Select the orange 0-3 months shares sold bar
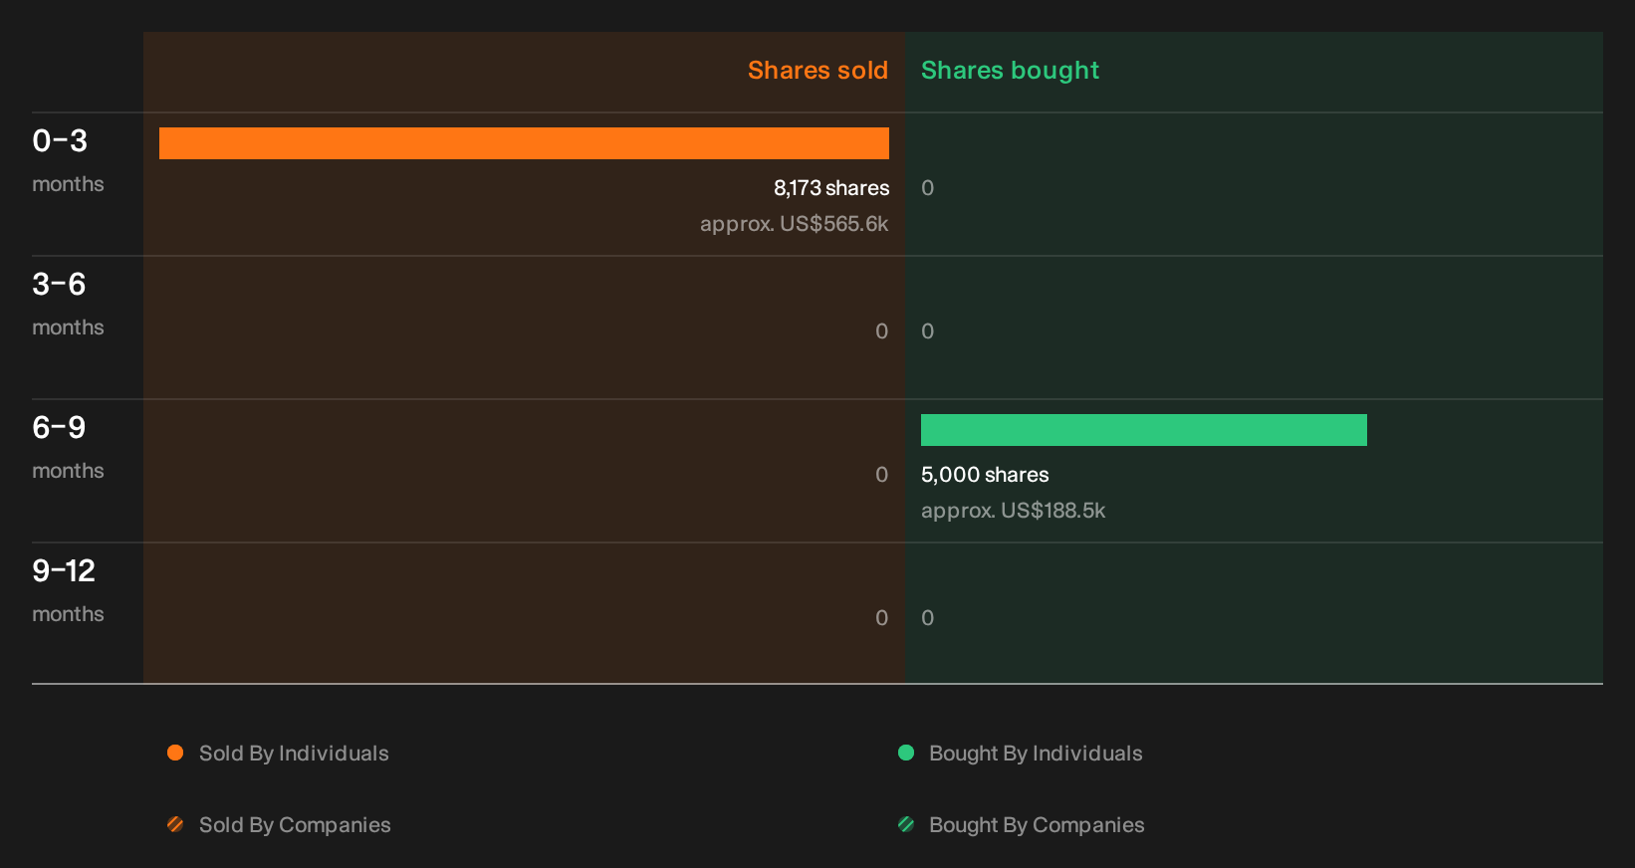Viewport: 1635px width, 868px height. (524, 143)
